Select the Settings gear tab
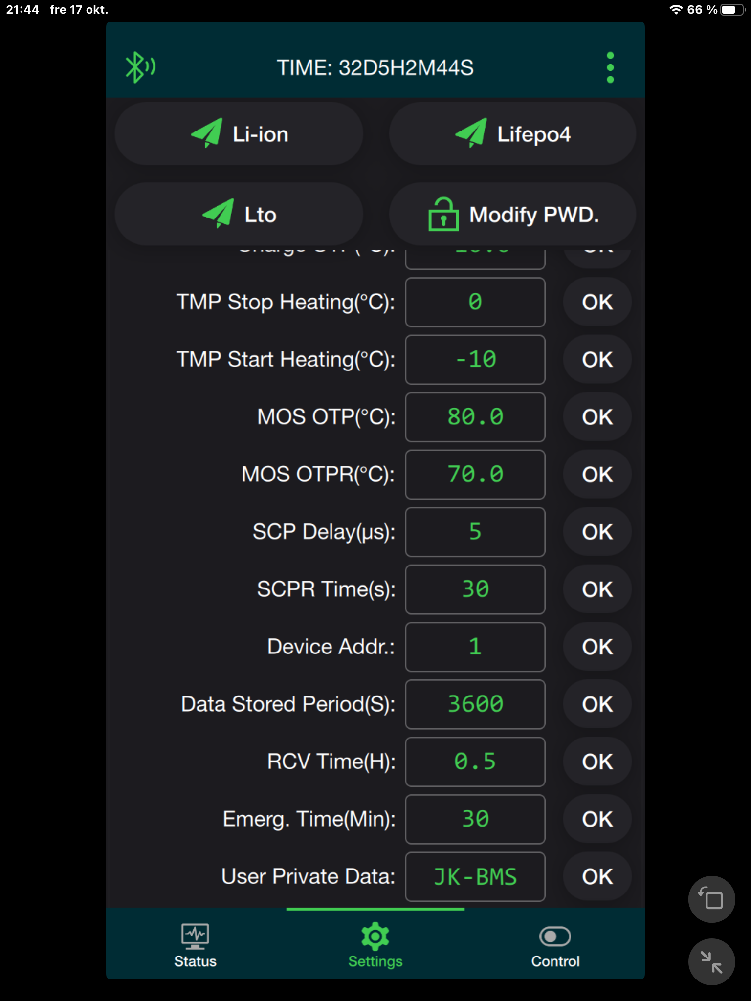 (375, 945)
